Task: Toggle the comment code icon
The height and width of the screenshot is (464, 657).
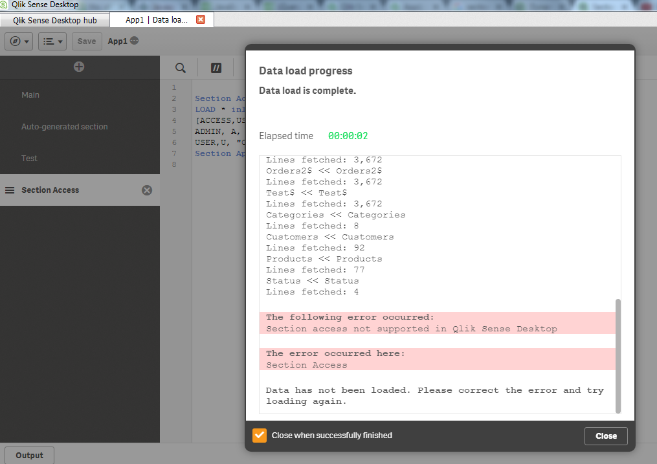Action: click(x=216, y=67)
